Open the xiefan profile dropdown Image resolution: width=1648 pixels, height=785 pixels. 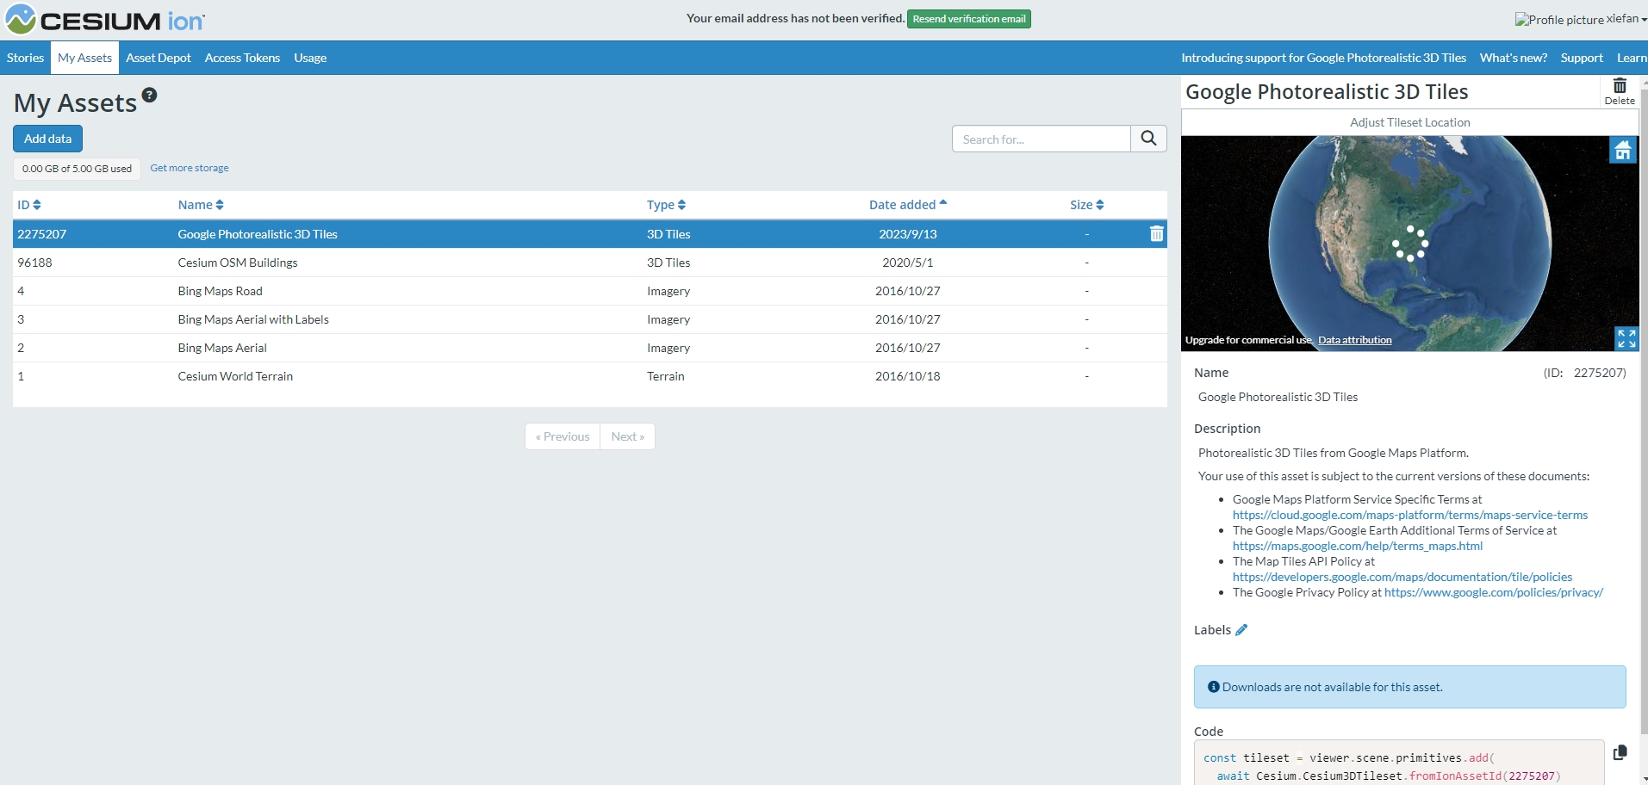(x=1626, y=19)
